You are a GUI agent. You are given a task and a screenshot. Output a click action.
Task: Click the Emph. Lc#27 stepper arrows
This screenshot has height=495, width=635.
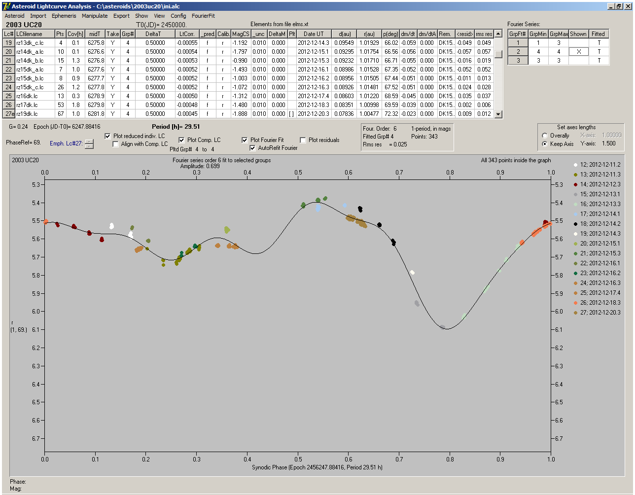(89, 144)
